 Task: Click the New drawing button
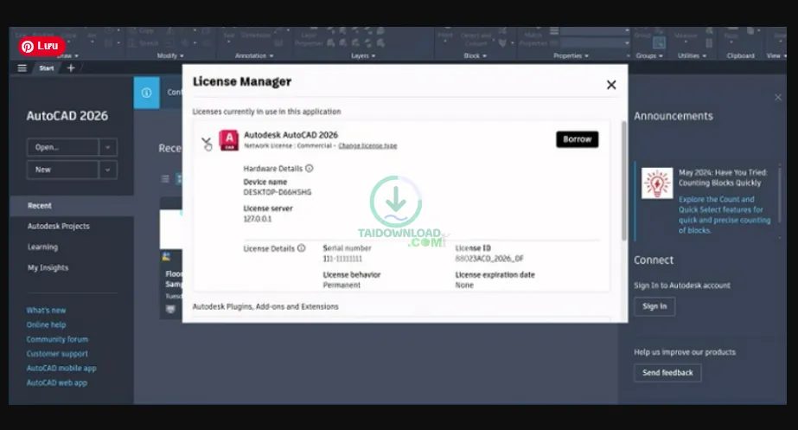[x=62, y=170]
